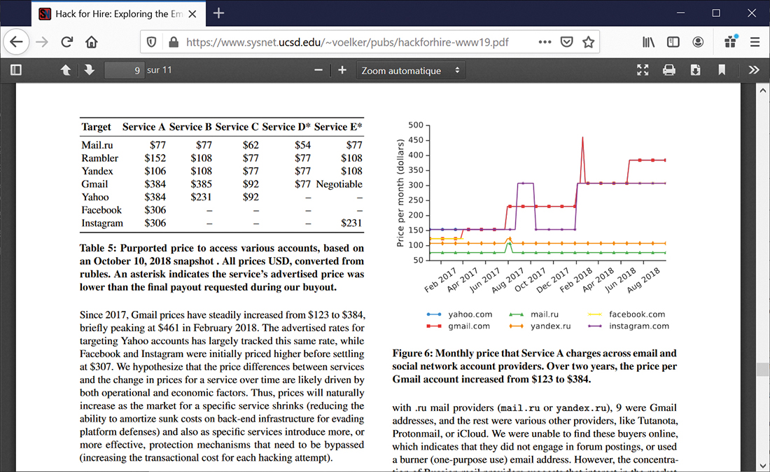The width and height of the screenshot is (770, 472).
Task: Select the Hack for Hire tab
Action: (x=118, y=14)
